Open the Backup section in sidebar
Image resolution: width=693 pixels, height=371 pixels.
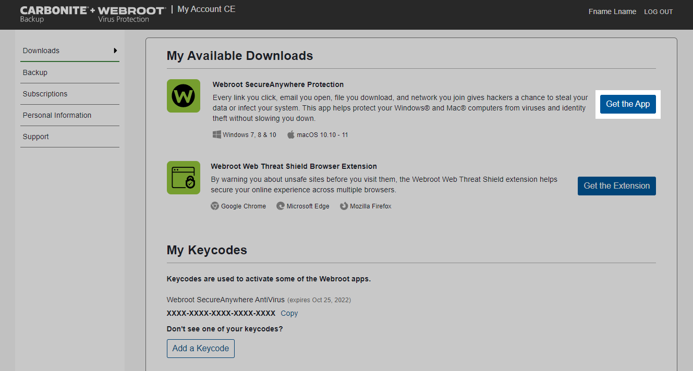pos(35,72)
